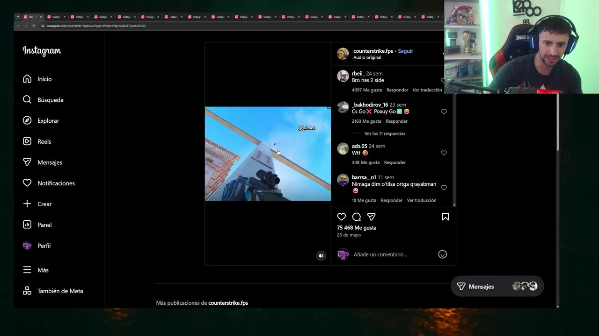Screen dimensions: 599x336
Task: Open Audio original link
Action: point(367,57)
